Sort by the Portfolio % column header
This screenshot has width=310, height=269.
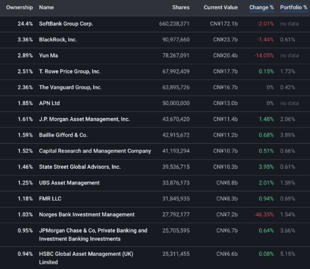(294, 7)
